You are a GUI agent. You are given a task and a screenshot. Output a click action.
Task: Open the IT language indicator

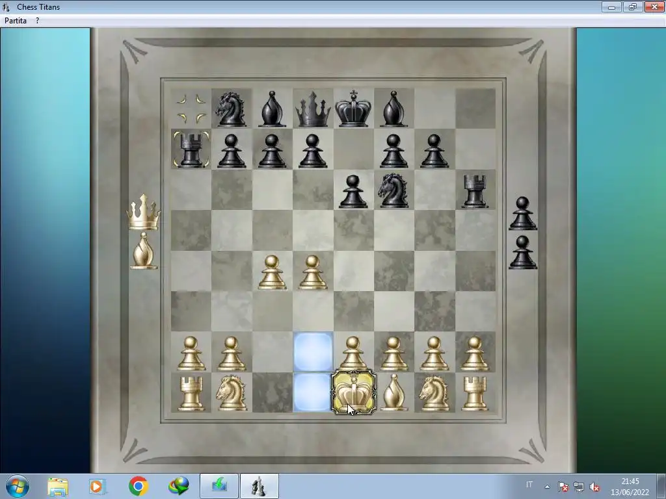tap(529, 485)
